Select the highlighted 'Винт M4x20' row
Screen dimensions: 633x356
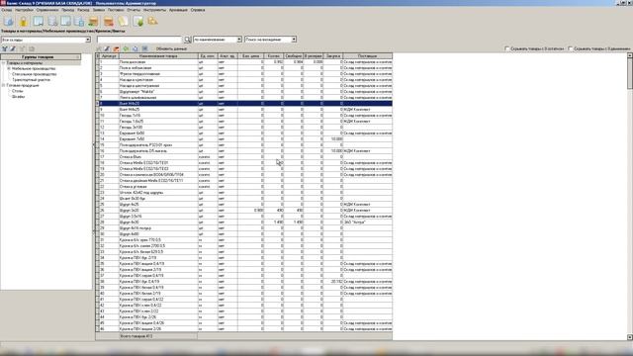point(244,103)
